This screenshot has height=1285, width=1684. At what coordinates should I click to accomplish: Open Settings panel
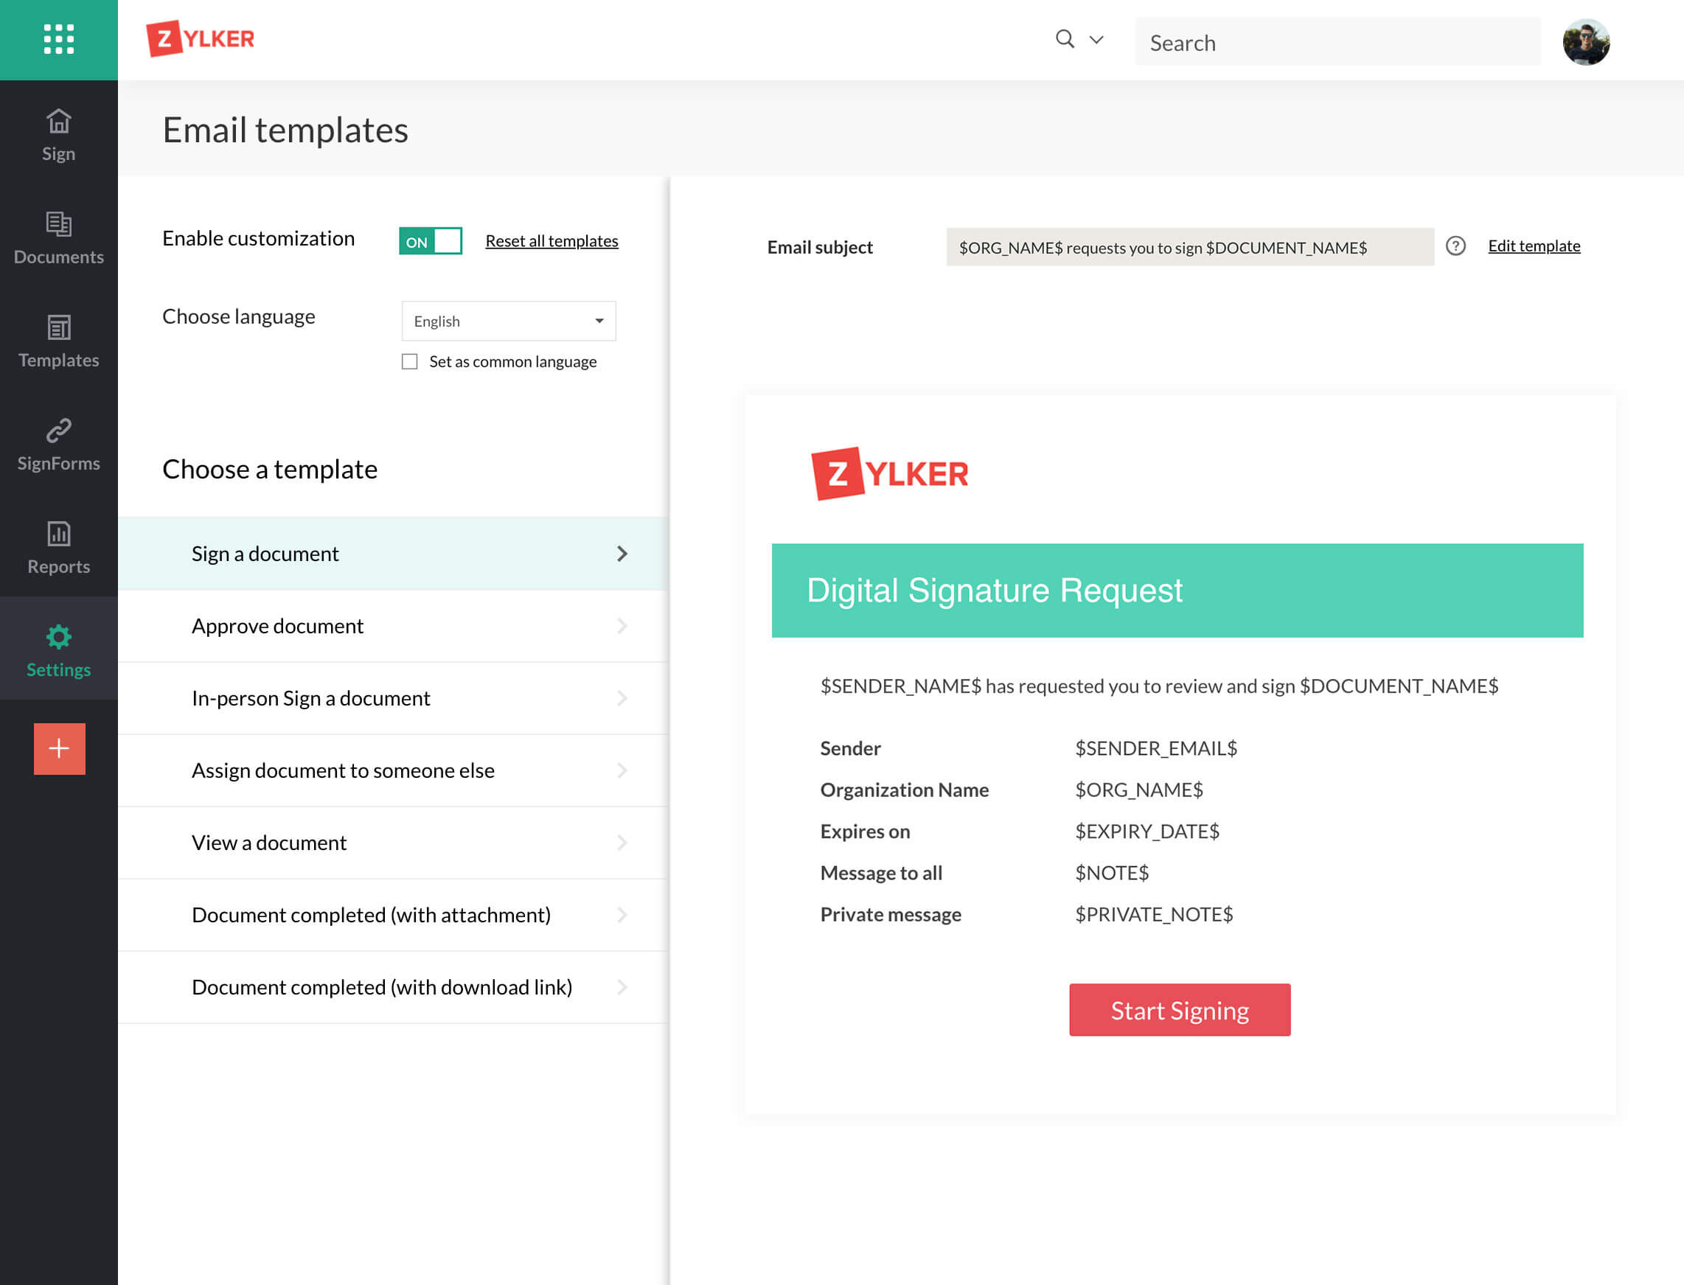click(58, 648)
